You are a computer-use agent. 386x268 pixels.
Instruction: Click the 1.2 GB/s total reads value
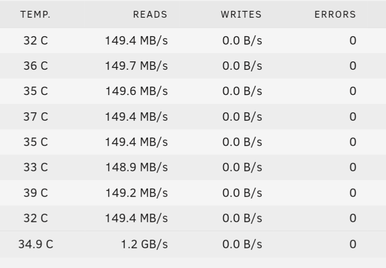(x=145, y=244)
